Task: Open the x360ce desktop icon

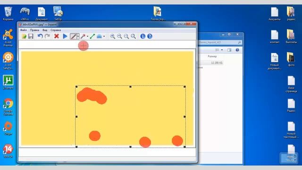Action: pyautogui.click(x=25, y=14)
